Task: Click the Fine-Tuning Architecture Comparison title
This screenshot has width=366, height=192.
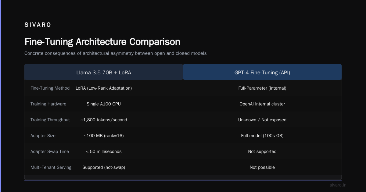Action: click(102, 42)
